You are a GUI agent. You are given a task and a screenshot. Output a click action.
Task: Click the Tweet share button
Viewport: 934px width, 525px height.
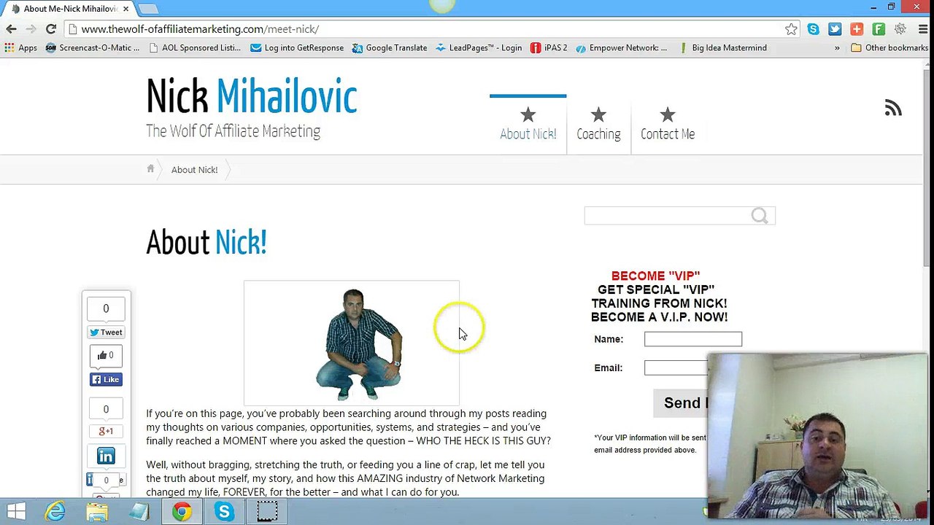[x=106, y=332]
